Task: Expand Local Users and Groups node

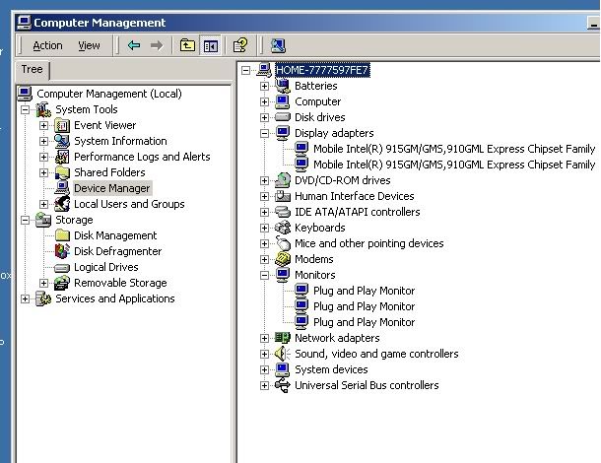Action: (x=43, y=204)
